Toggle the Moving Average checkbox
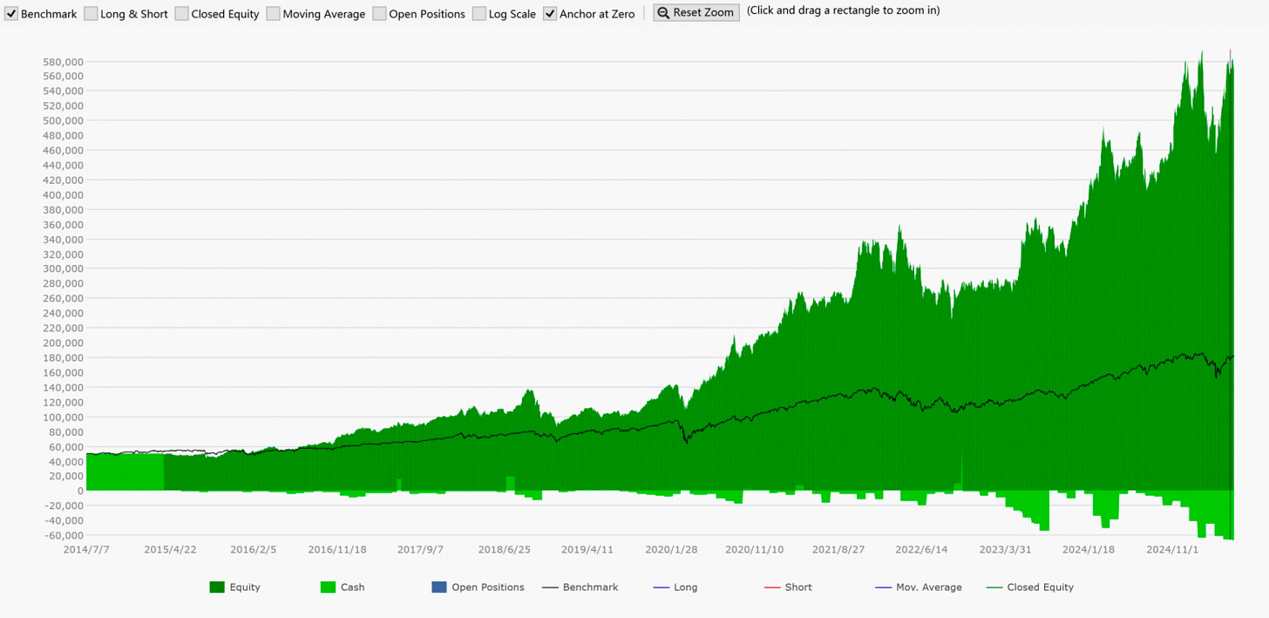Screen dimensions: 1269x618 click(273, 14)
